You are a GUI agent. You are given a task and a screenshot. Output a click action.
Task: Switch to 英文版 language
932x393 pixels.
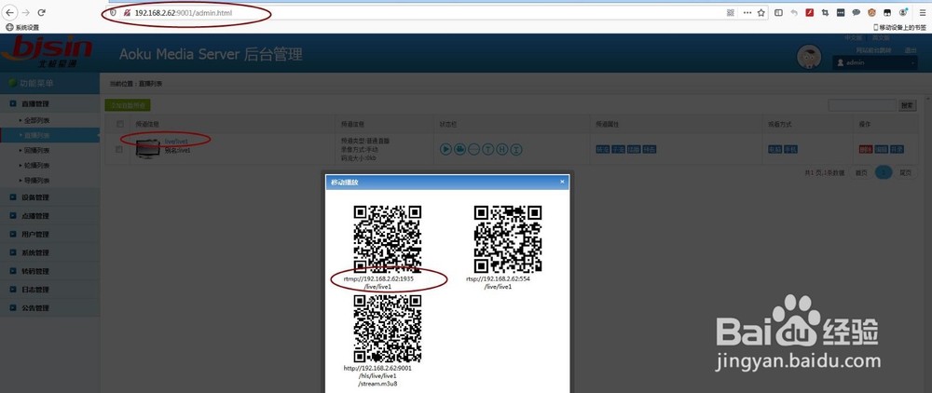click(881, 38)
